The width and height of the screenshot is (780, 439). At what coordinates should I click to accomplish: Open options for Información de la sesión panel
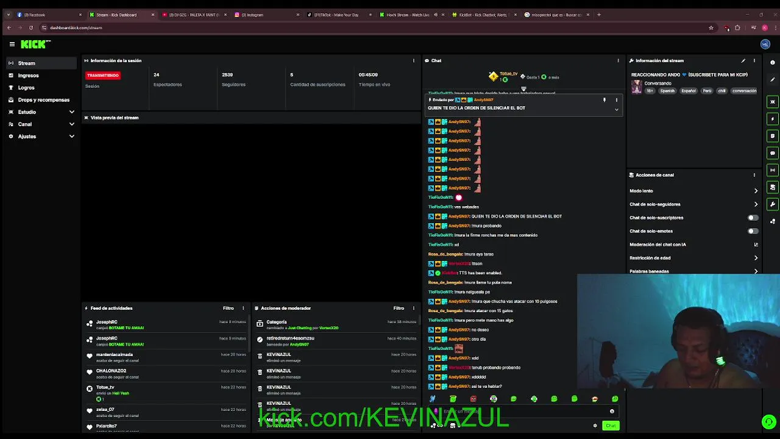pyautogui.click(x=414, y=61)
